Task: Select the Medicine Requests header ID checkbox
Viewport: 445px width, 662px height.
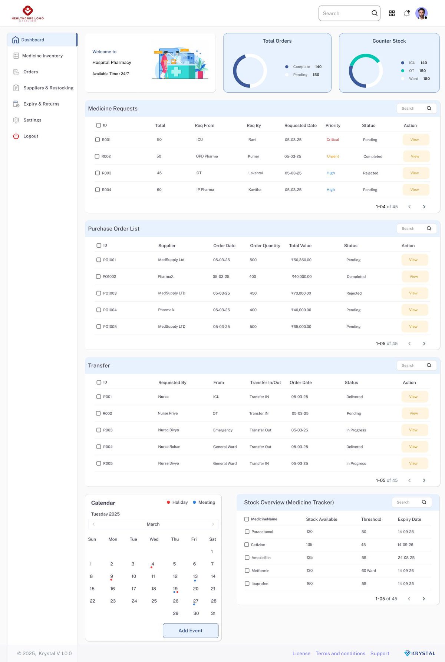Action: [99, 125]
